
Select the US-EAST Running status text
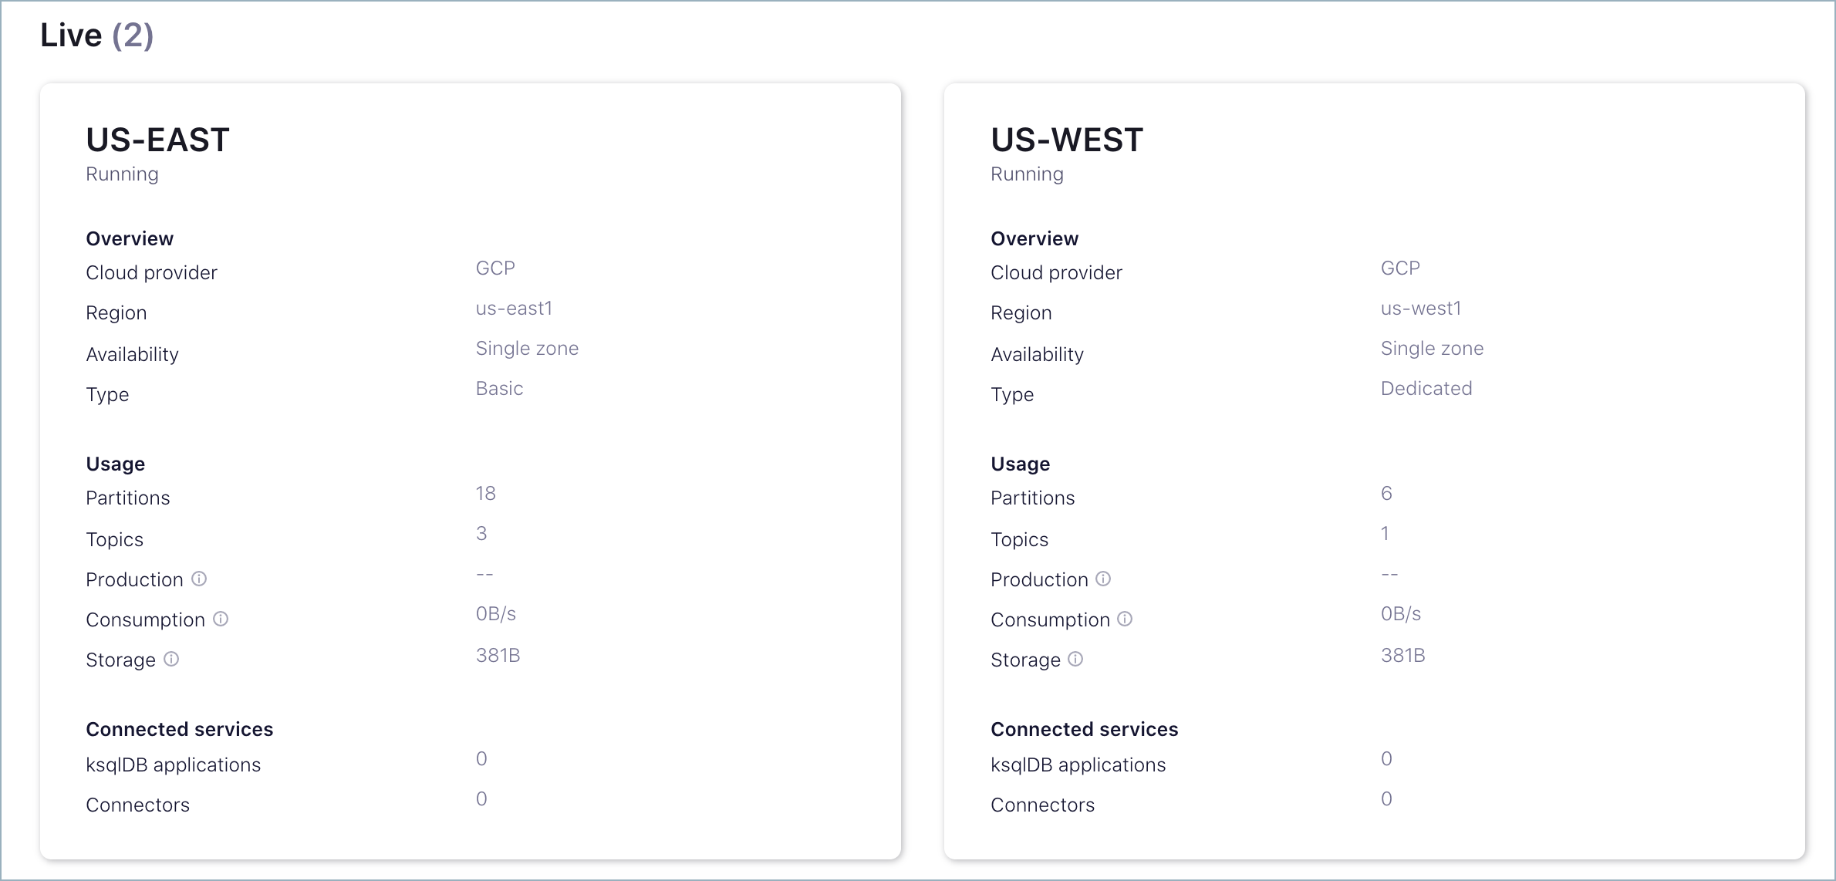click(x=122, y=174)
